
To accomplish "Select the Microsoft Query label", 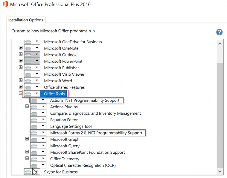I will pyautogui.click(x=65, y=146).
